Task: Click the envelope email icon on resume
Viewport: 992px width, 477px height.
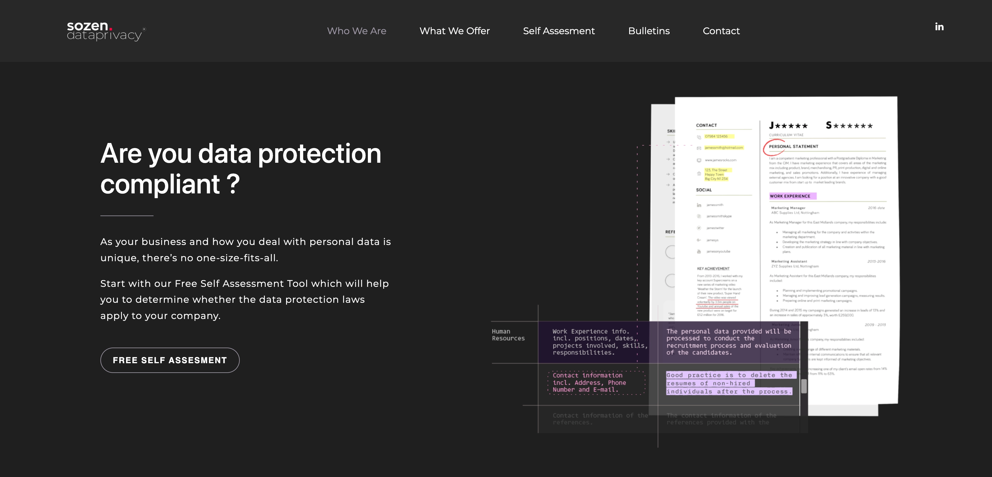Action: pyautogui.click(x=699, y=148)
